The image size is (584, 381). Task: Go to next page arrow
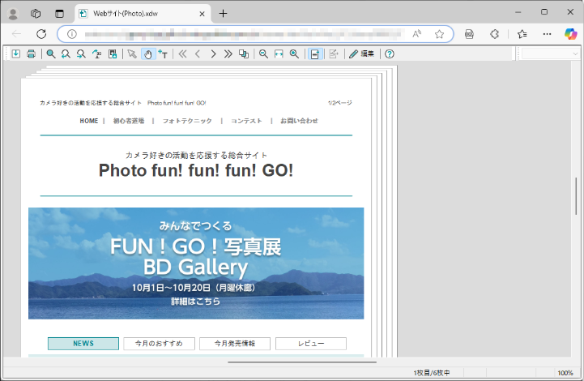[x=213, y=54]
